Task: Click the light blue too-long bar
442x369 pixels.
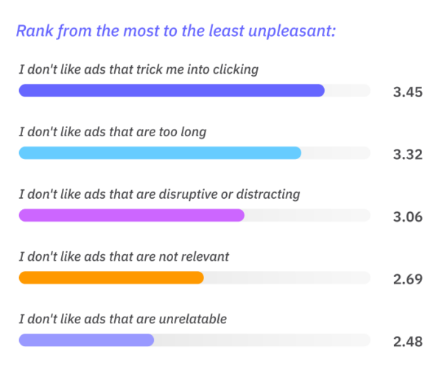Action: pyautogui.click(x=160, y=152)
